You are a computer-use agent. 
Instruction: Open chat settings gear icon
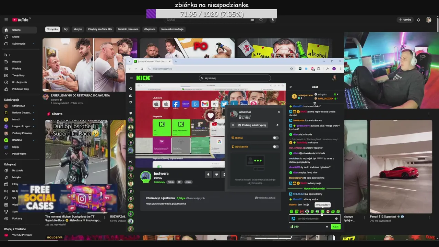click(x=327, y=227)
